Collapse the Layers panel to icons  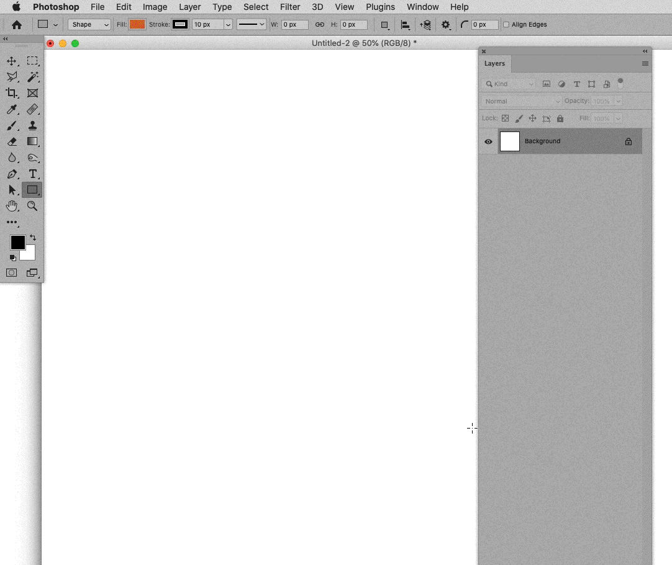tap(645, 51)
